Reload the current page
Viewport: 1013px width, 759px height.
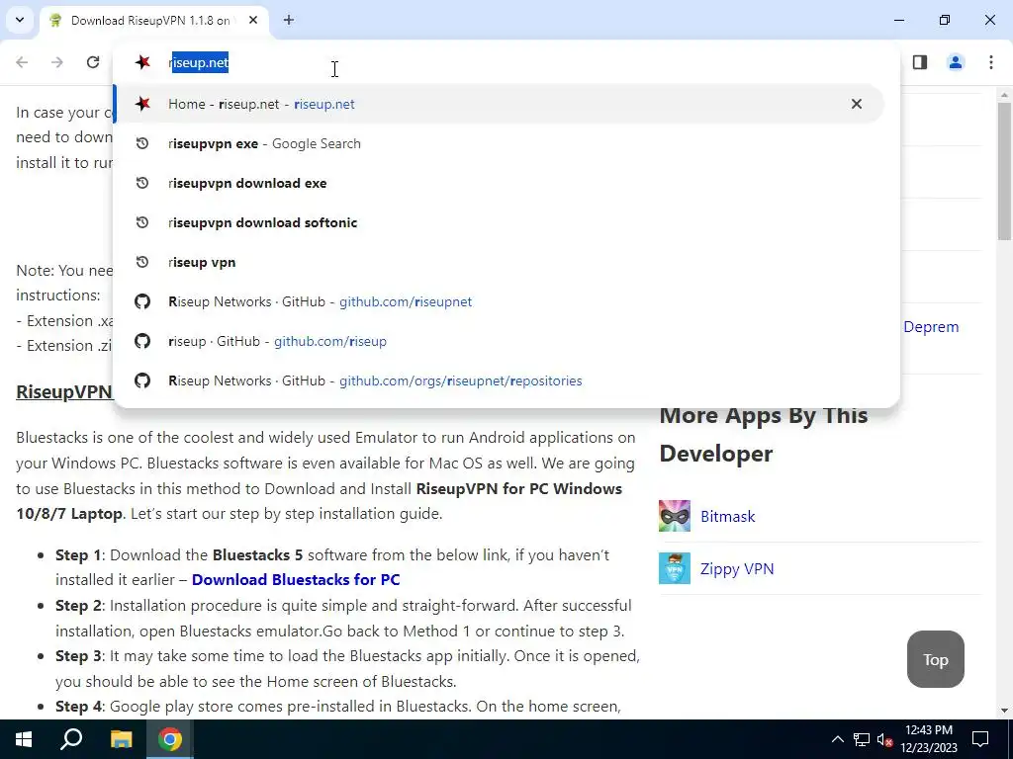(93, 62)
